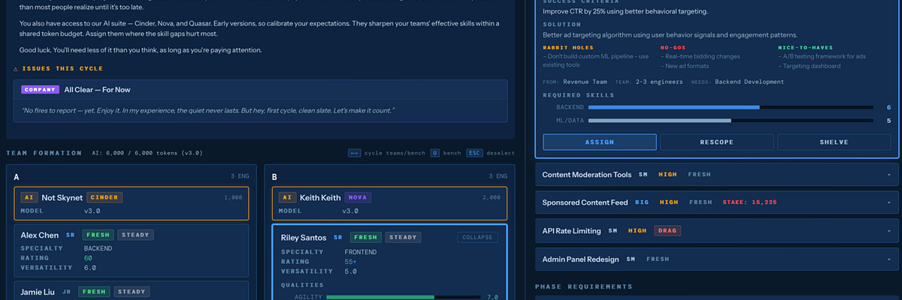Click the Sponsored Content Feed title
This screenshot has width=902, height=300.
click(x=586, y=202)
